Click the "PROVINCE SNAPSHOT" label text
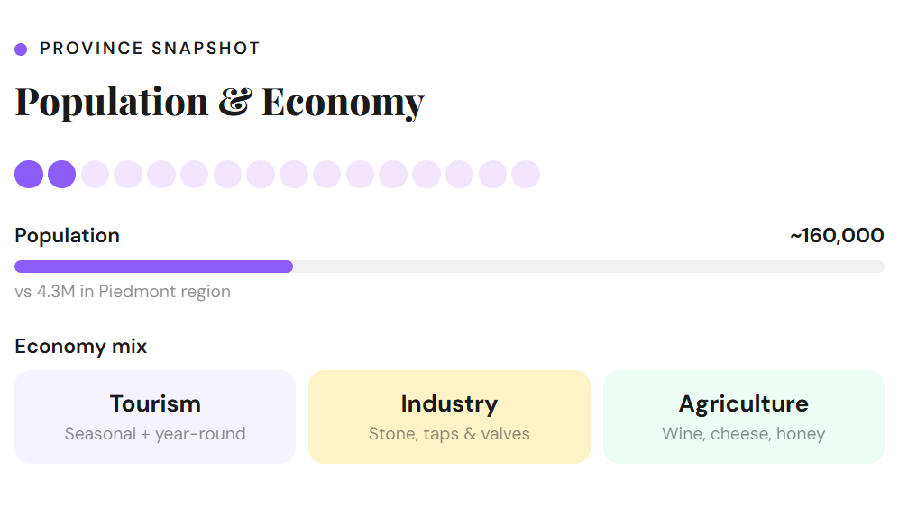The image size is (917, 525). point(150,49)
